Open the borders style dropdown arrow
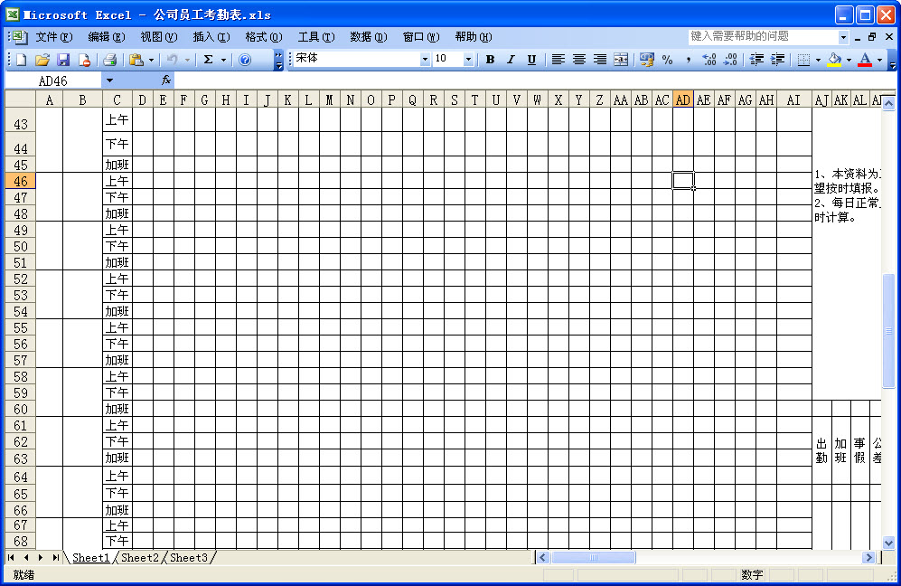The width and height of the screenshot is (901, 586). [x=818, y=60]
